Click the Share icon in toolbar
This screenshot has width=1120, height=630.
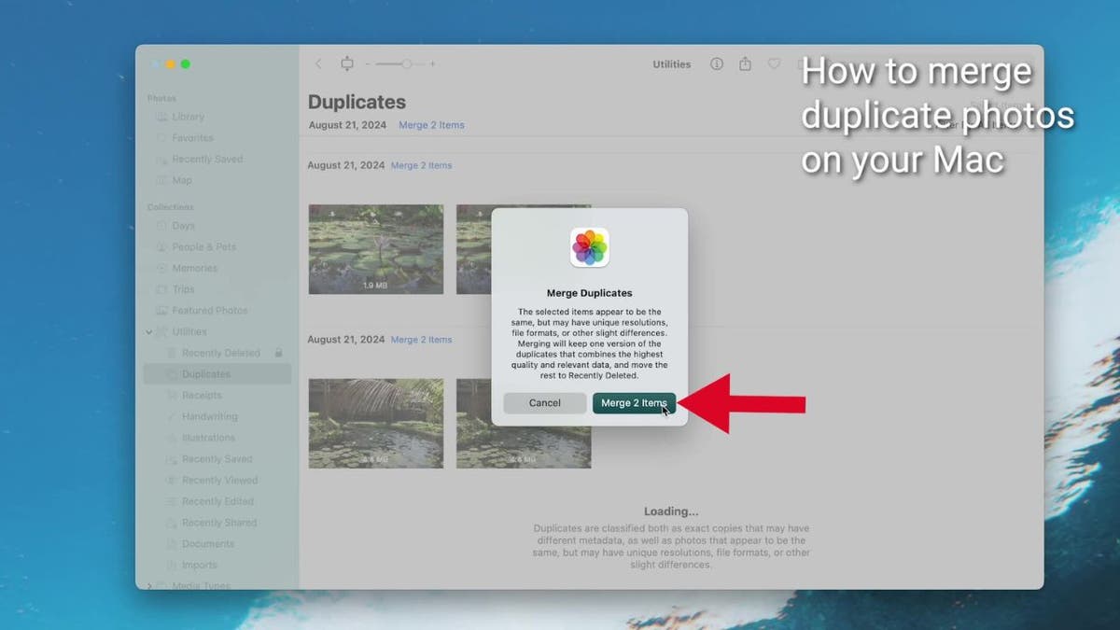(x=745, y=64)
